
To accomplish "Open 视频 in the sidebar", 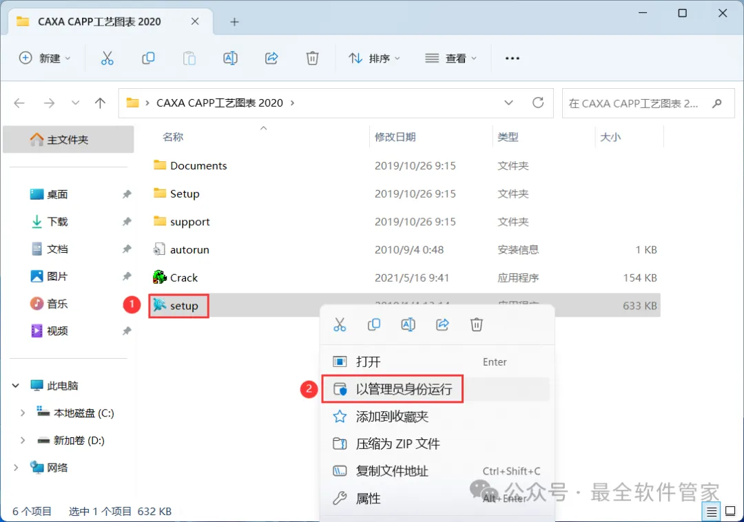I will click(50, 331).
